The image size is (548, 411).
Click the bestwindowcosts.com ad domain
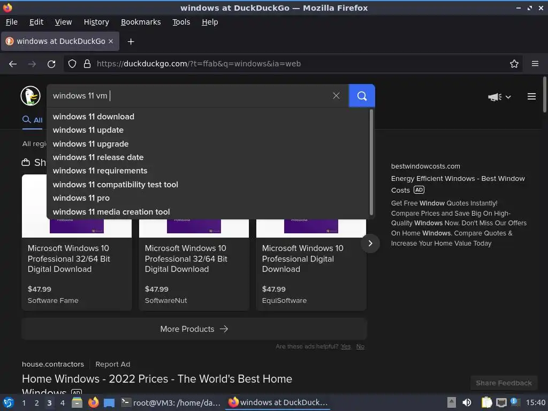pyautogui.click(x=425, y=166)
